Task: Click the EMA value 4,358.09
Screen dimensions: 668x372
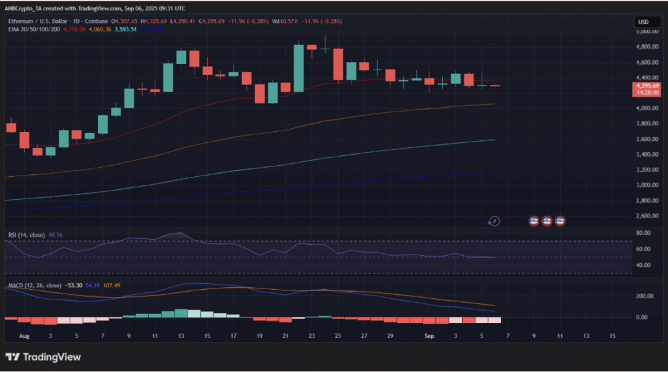Action: 74,29
